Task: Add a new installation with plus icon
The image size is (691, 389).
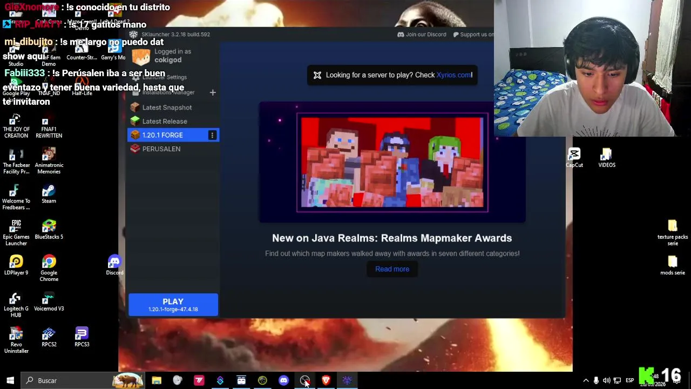Action: click(x=213, y=93)
